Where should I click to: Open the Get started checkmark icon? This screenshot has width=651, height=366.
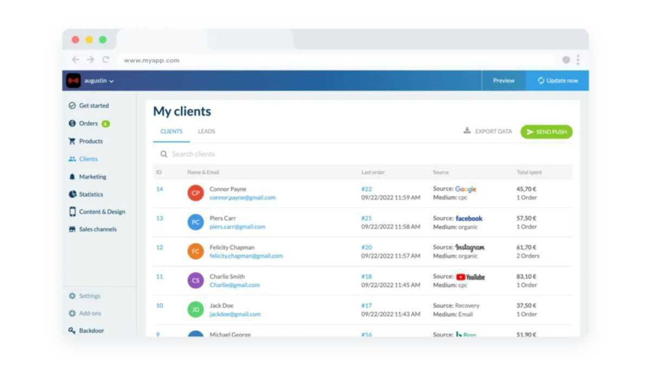pos(72,106)
